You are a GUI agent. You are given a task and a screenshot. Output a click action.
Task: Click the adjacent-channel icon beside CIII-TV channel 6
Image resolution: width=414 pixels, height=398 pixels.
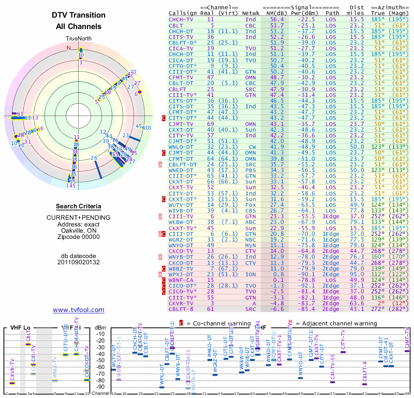(160, 216)
